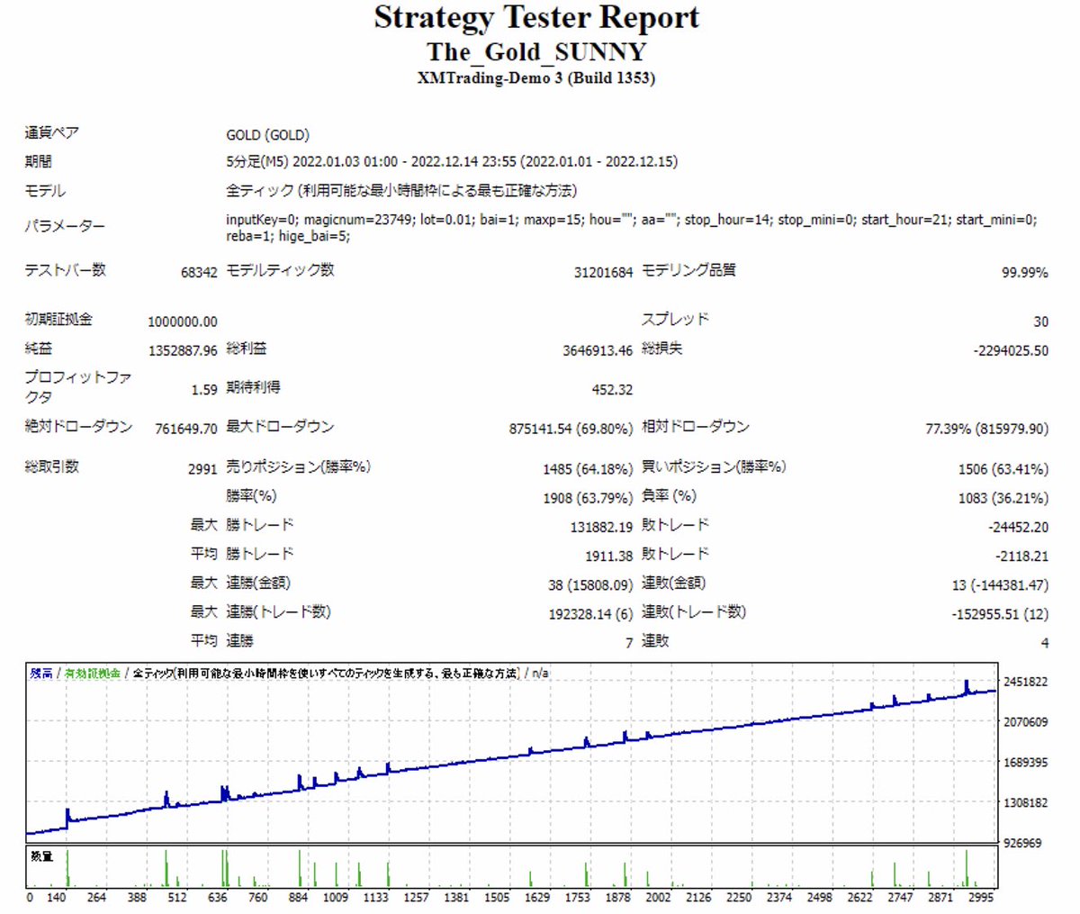The width and height of the screenshot is (1080, 914).
Task: Click the Strategy Tester Report title
Action: point(536,18)
